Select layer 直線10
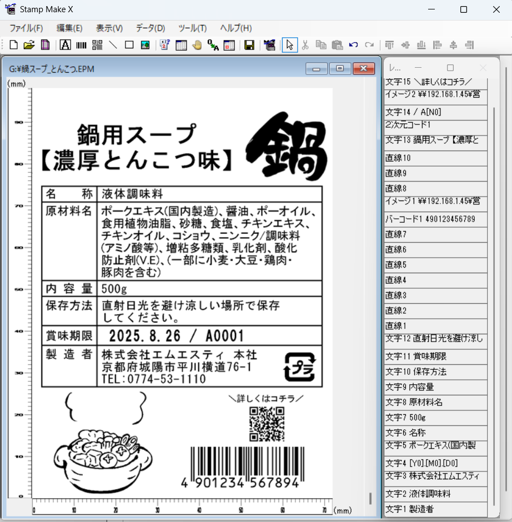The width and height of the screenshot is (512, 522). [x=435, y=158]
